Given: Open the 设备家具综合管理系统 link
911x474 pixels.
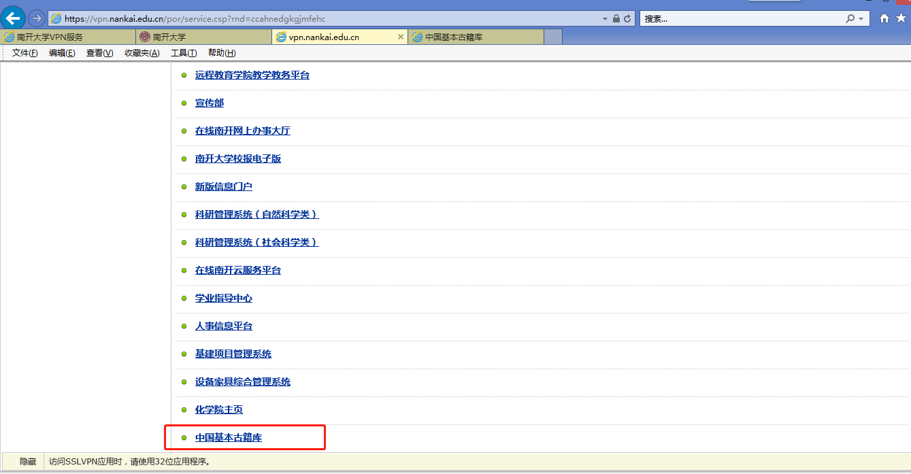Looking at the screenshot, I should pos(243,382).
